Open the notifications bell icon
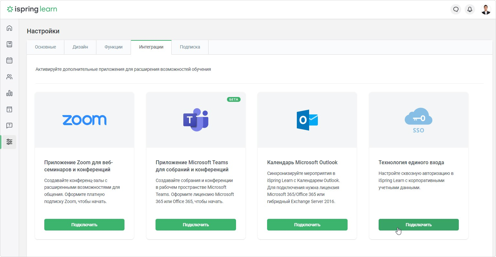This screenshot has height=257, width=496. pyautogui.click(x=470, y=9)
